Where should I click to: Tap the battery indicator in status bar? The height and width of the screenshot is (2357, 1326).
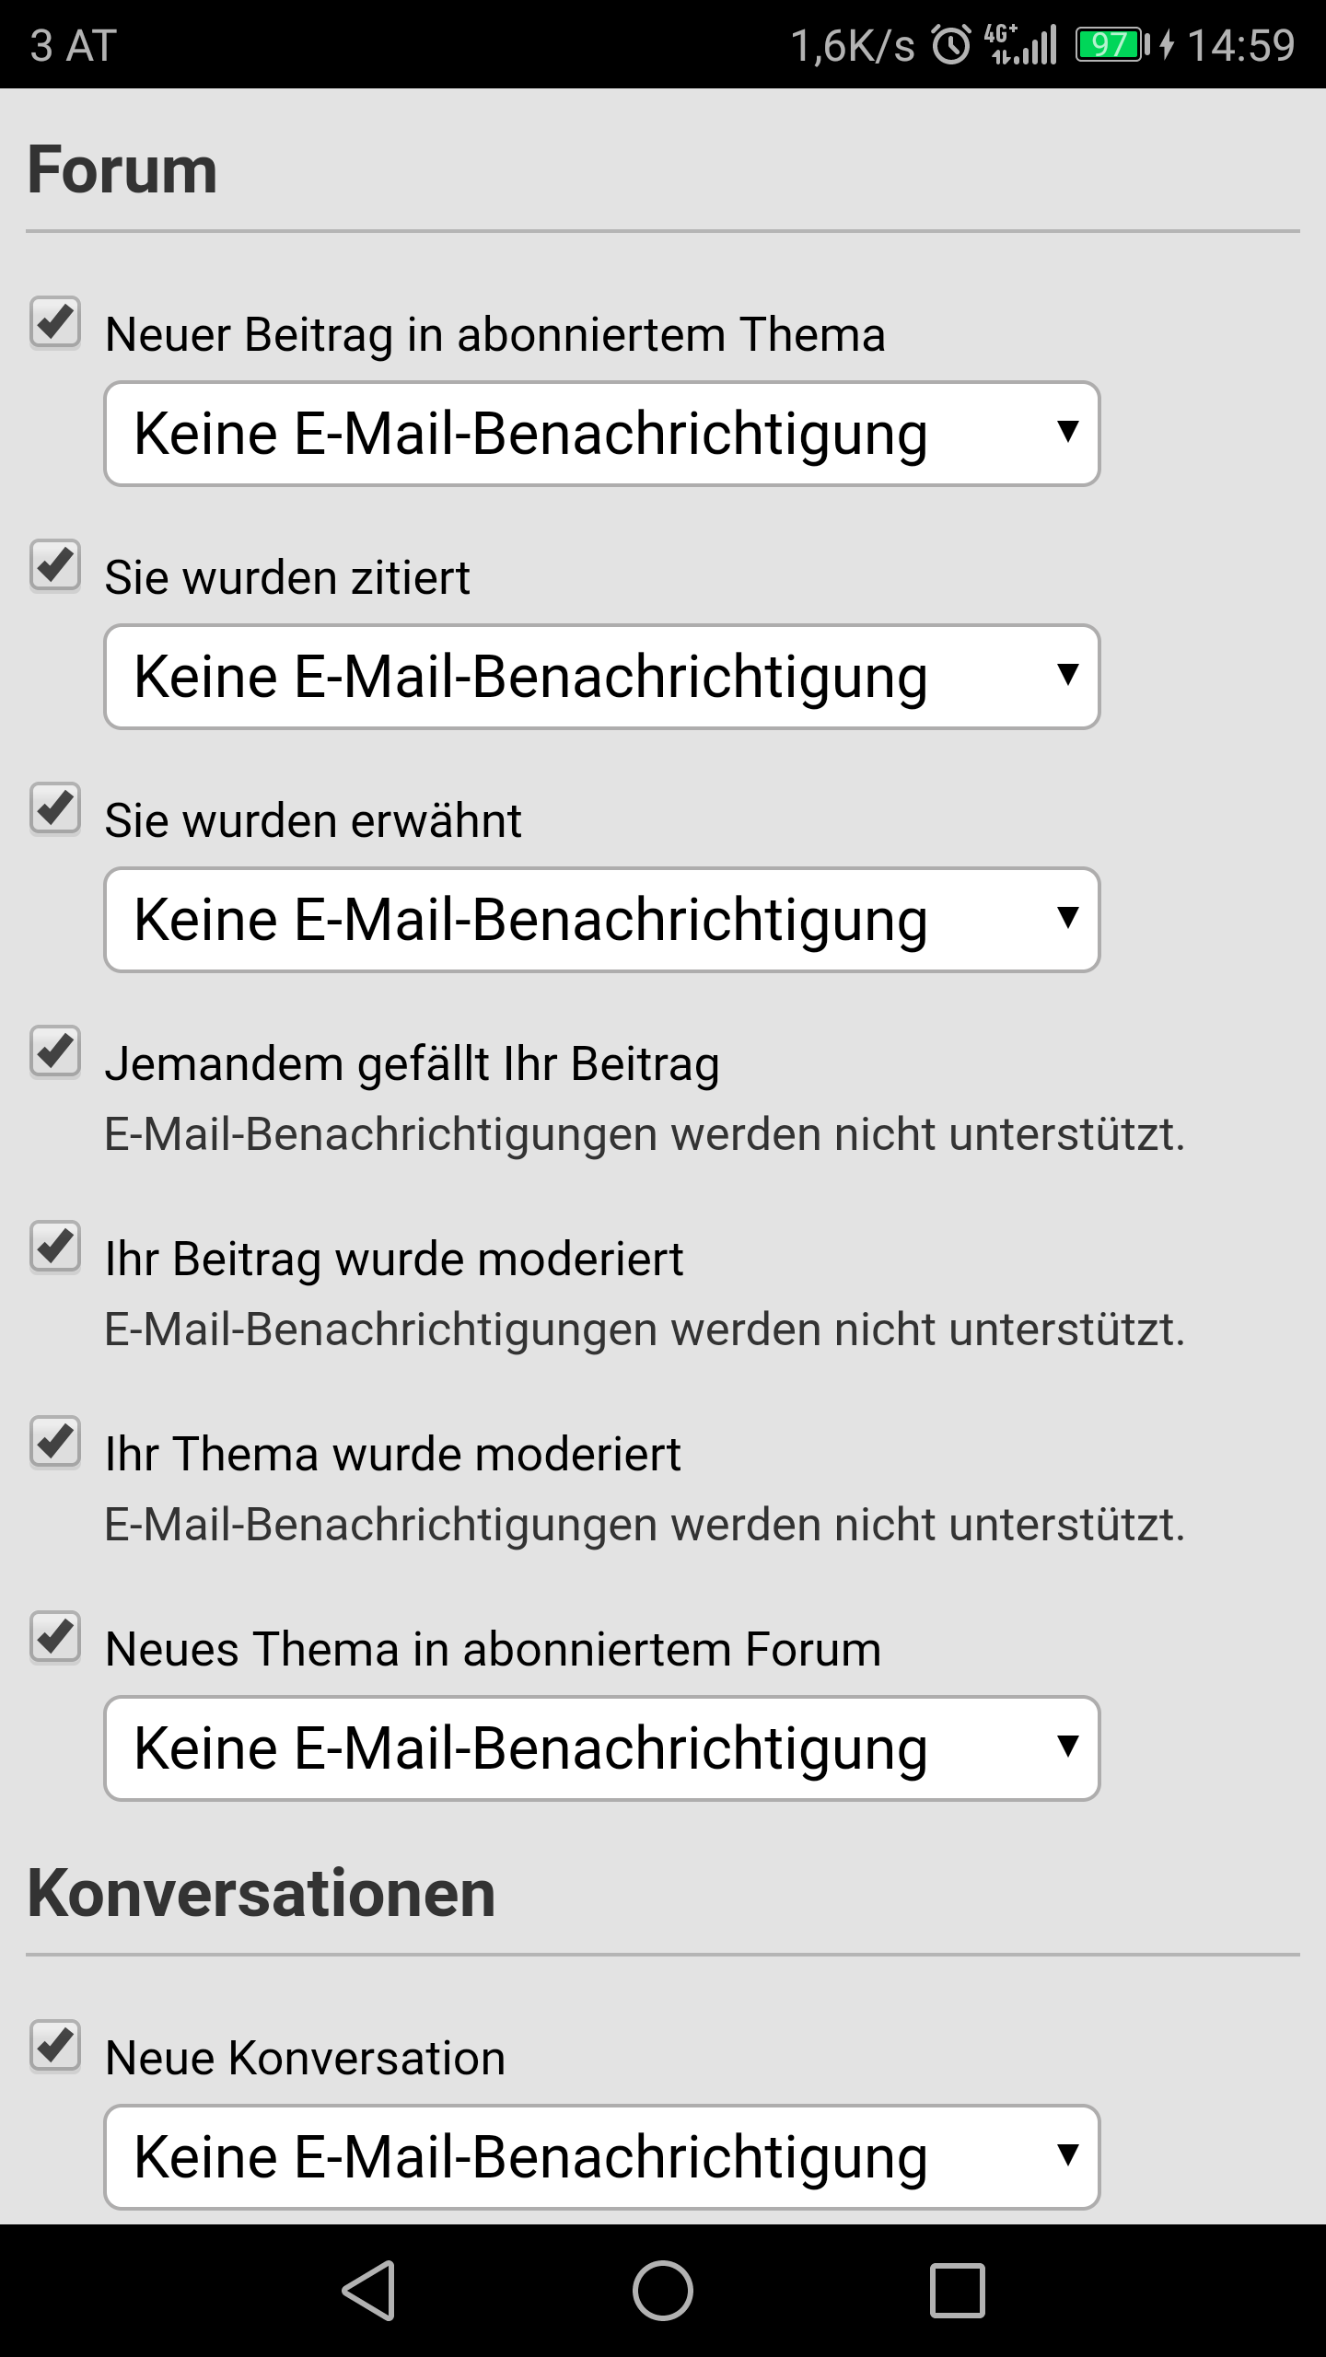(1112, 45)
